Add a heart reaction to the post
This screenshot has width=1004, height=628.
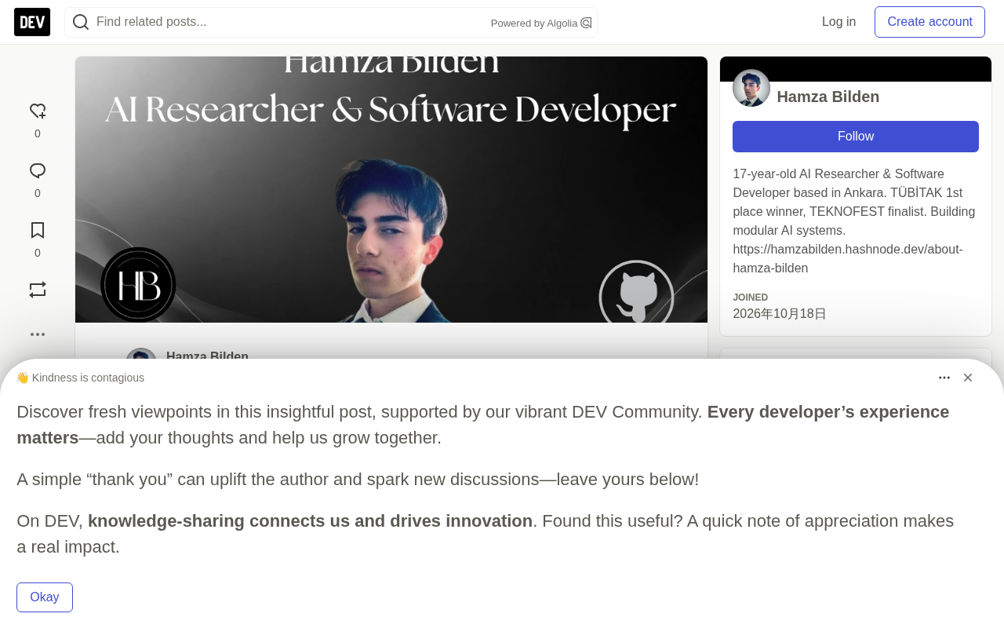[38, 111]
